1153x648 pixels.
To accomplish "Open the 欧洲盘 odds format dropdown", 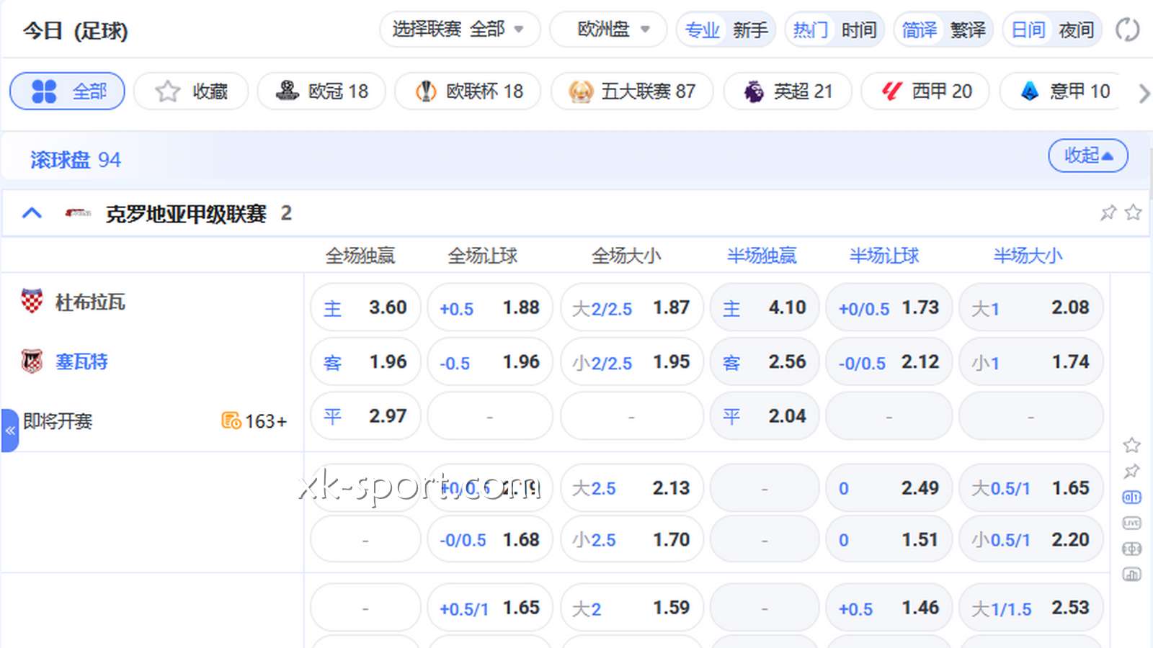I will (608, 30).
